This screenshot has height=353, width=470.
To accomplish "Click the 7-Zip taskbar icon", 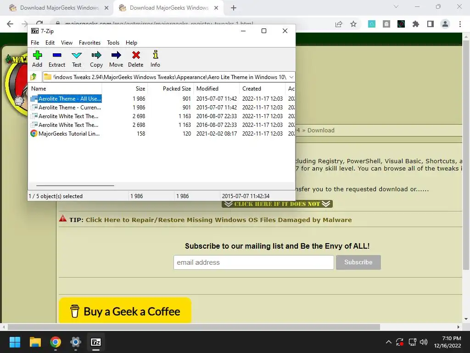I will [x=96, y=342].
